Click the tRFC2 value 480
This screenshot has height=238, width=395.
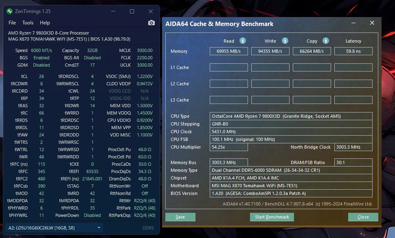(42, 179)
